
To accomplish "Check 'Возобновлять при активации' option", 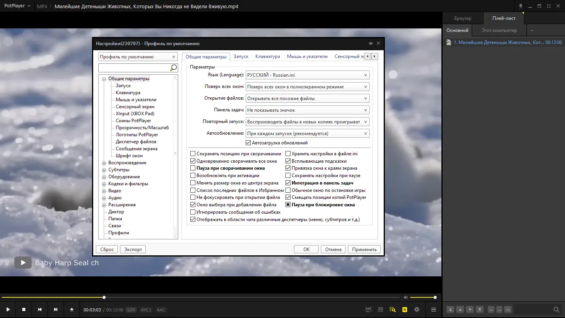I will 193,176.
